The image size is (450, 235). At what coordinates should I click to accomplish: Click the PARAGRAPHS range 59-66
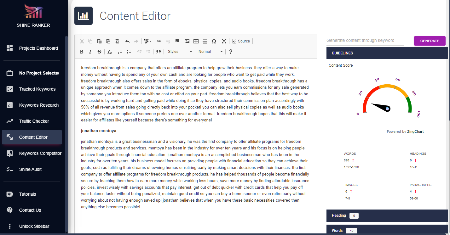tap(414, 198)
